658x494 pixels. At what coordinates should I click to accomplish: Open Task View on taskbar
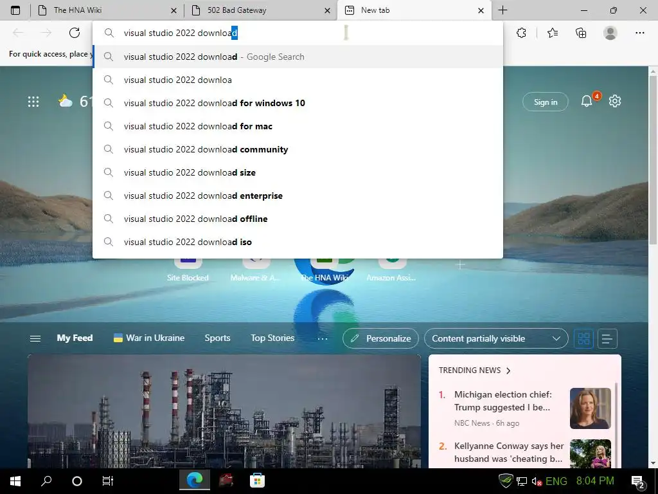108,480
